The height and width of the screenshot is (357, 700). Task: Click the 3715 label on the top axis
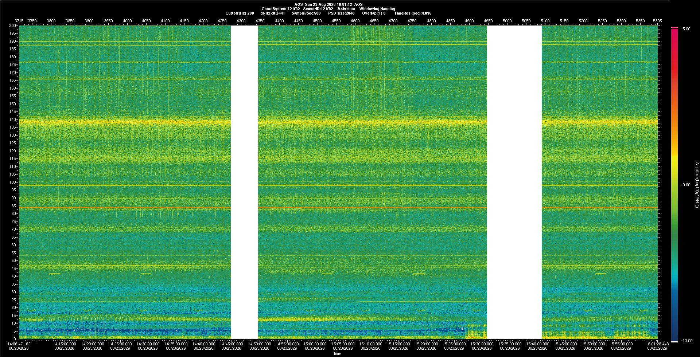(x=19, y=21)
